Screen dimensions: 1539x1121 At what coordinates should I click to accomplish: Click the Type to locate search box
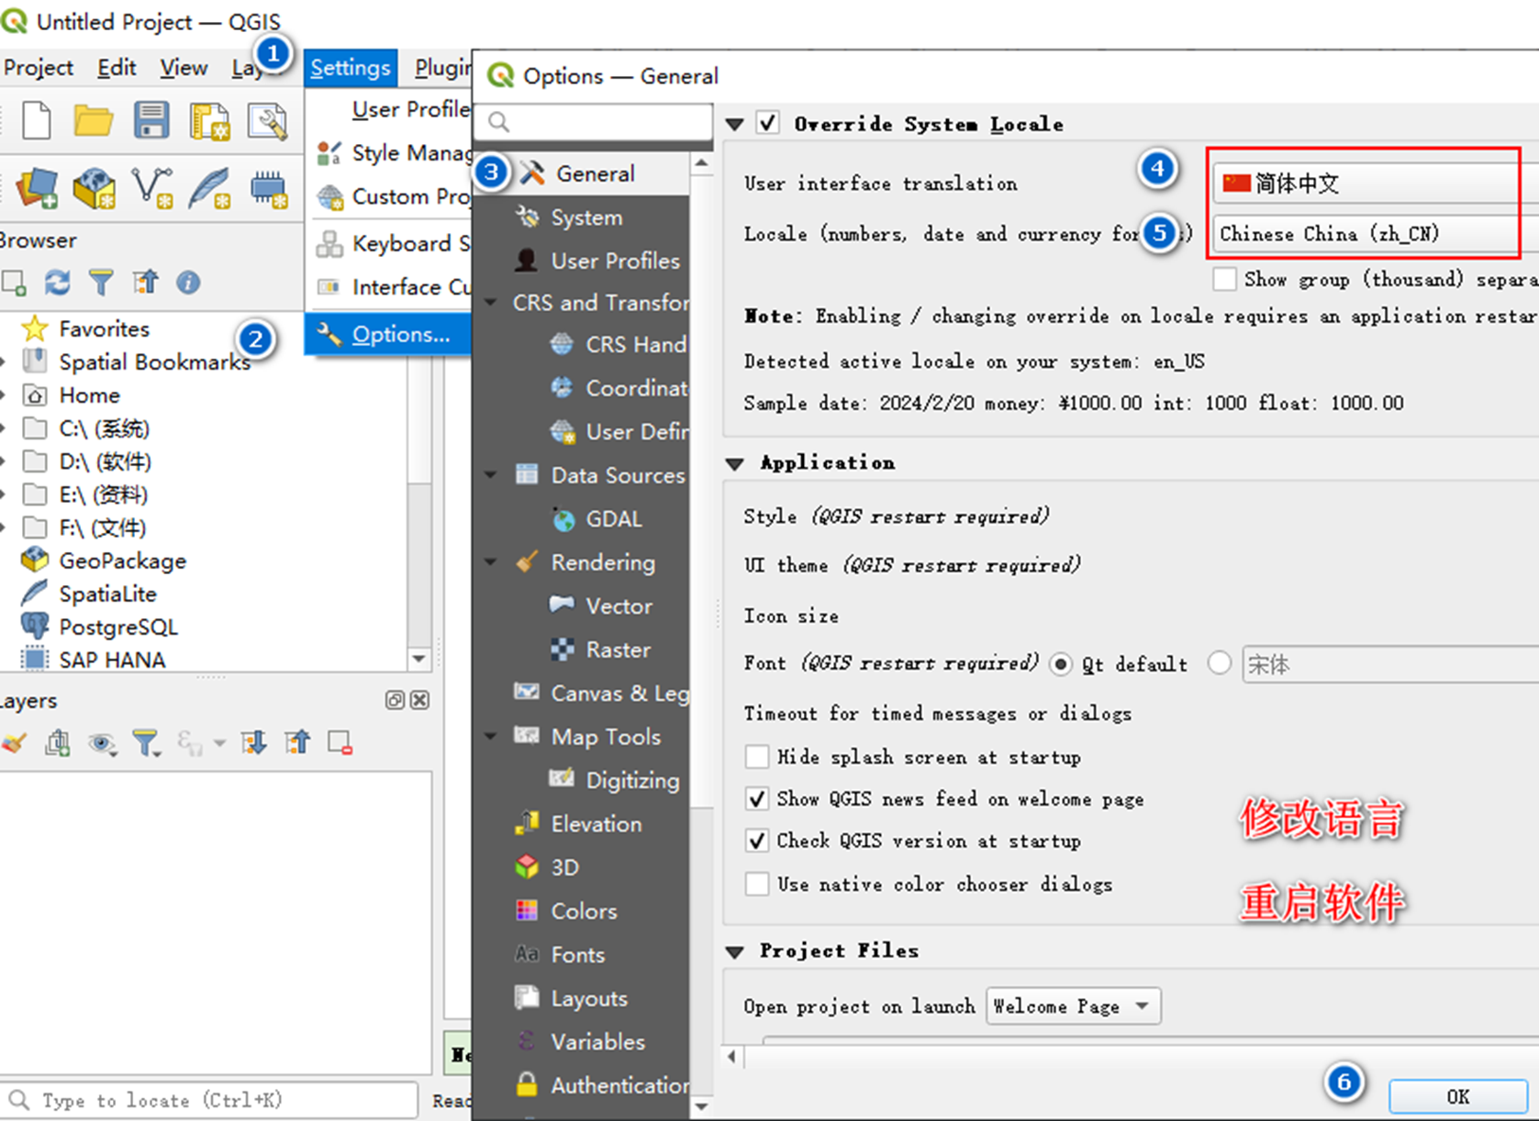(x=209, y=1100)
